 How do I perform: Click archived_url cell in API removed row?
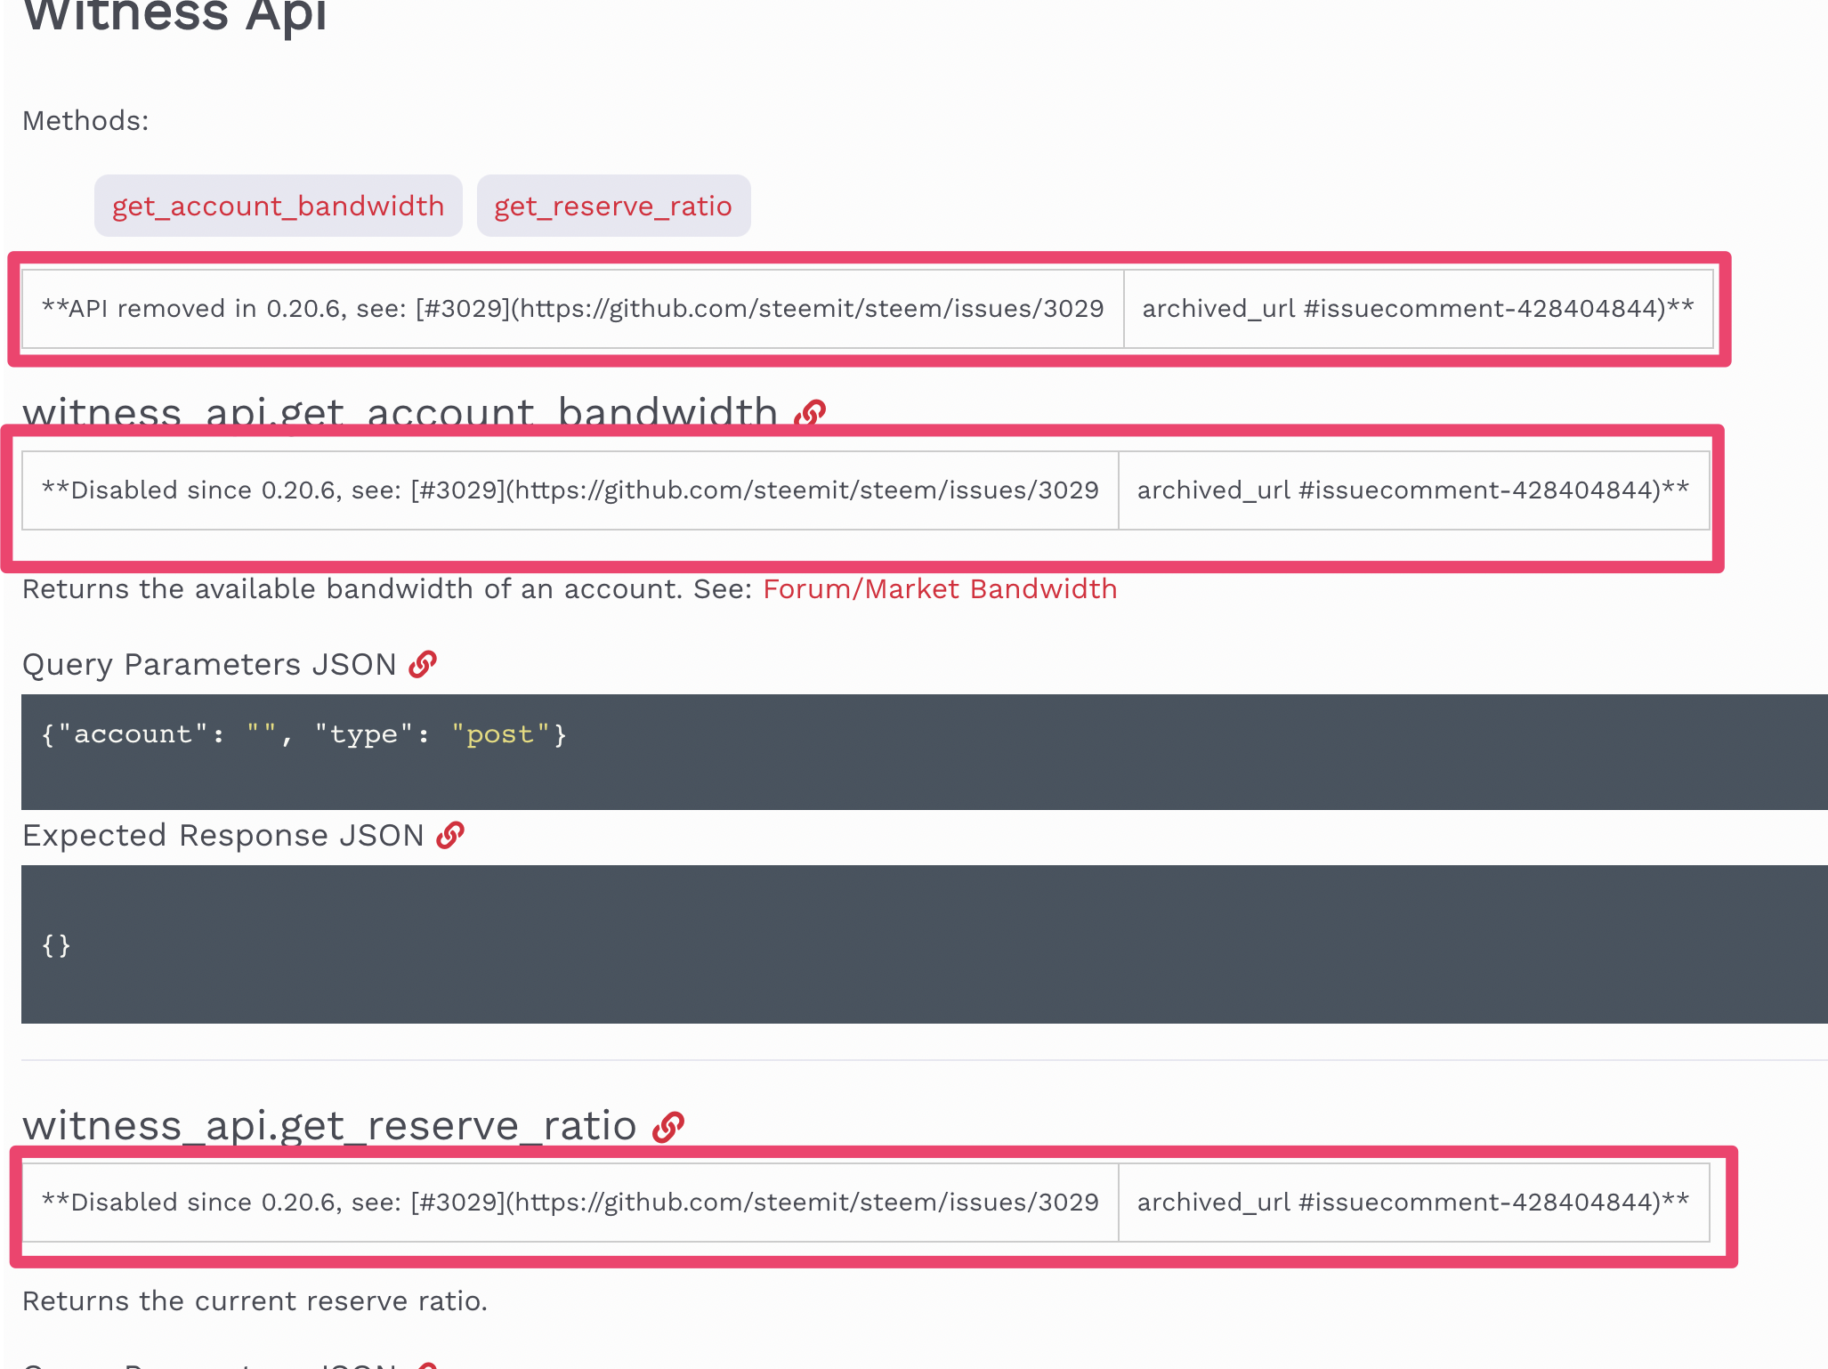[1418, 309]
